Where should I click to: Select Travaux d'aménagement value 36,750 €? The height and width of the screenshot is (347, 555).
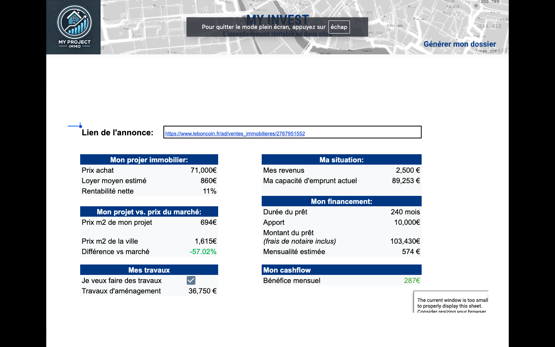pyautogui.click(x=203, y=291)
